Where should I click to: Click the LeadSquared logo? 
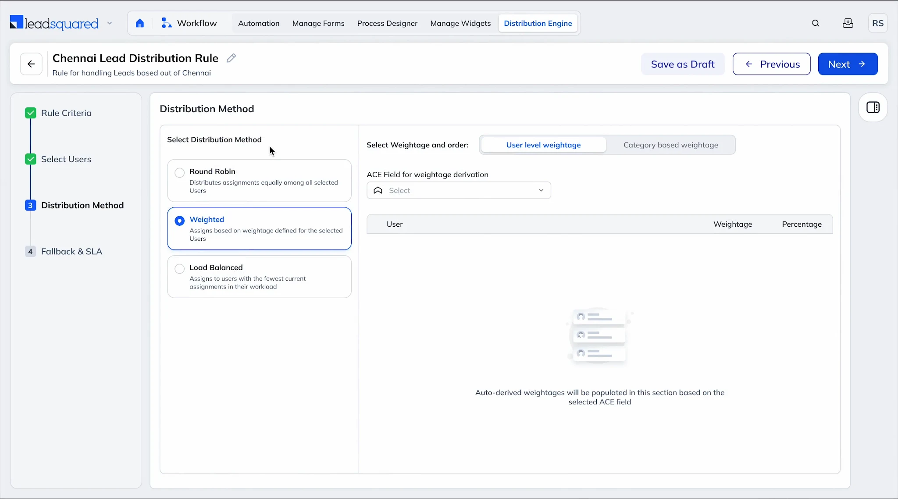click(54, 23)
